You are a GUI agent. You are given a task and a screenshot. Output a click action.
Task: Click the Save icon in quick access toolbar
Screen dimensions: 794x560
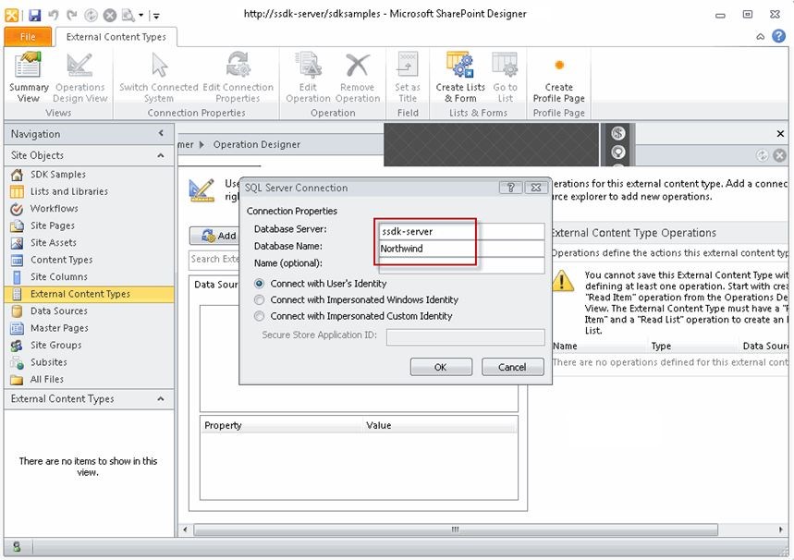click(x=34, y=15)
